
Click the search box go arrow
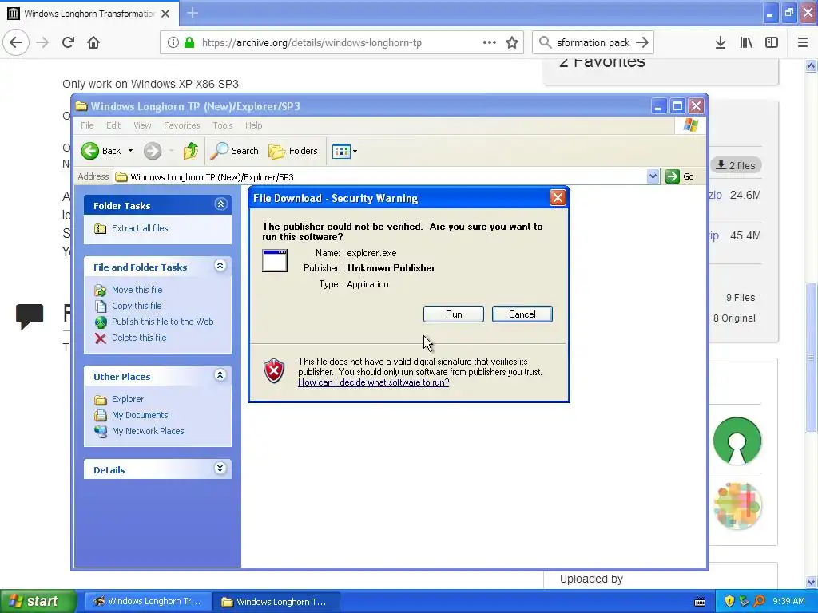(642, 42)
